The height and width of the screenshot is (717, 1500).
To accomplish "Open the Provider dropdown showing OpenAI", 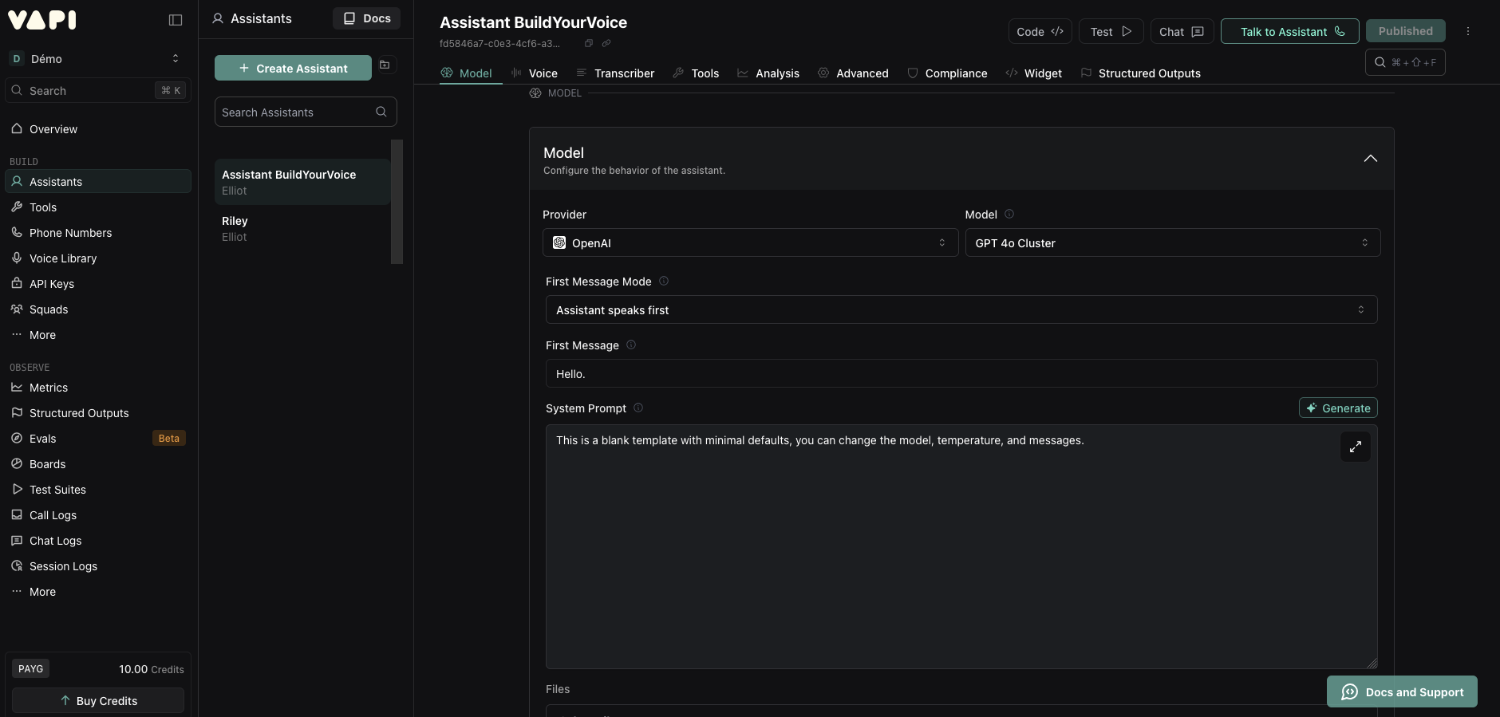I will coord(750,242).
